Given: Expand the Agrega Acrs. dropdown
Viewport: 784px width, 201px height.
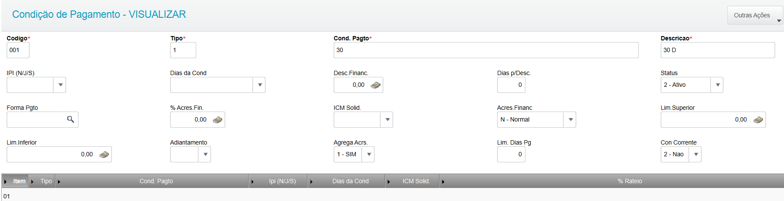Looking at the screenshot, I should point(368,155).
